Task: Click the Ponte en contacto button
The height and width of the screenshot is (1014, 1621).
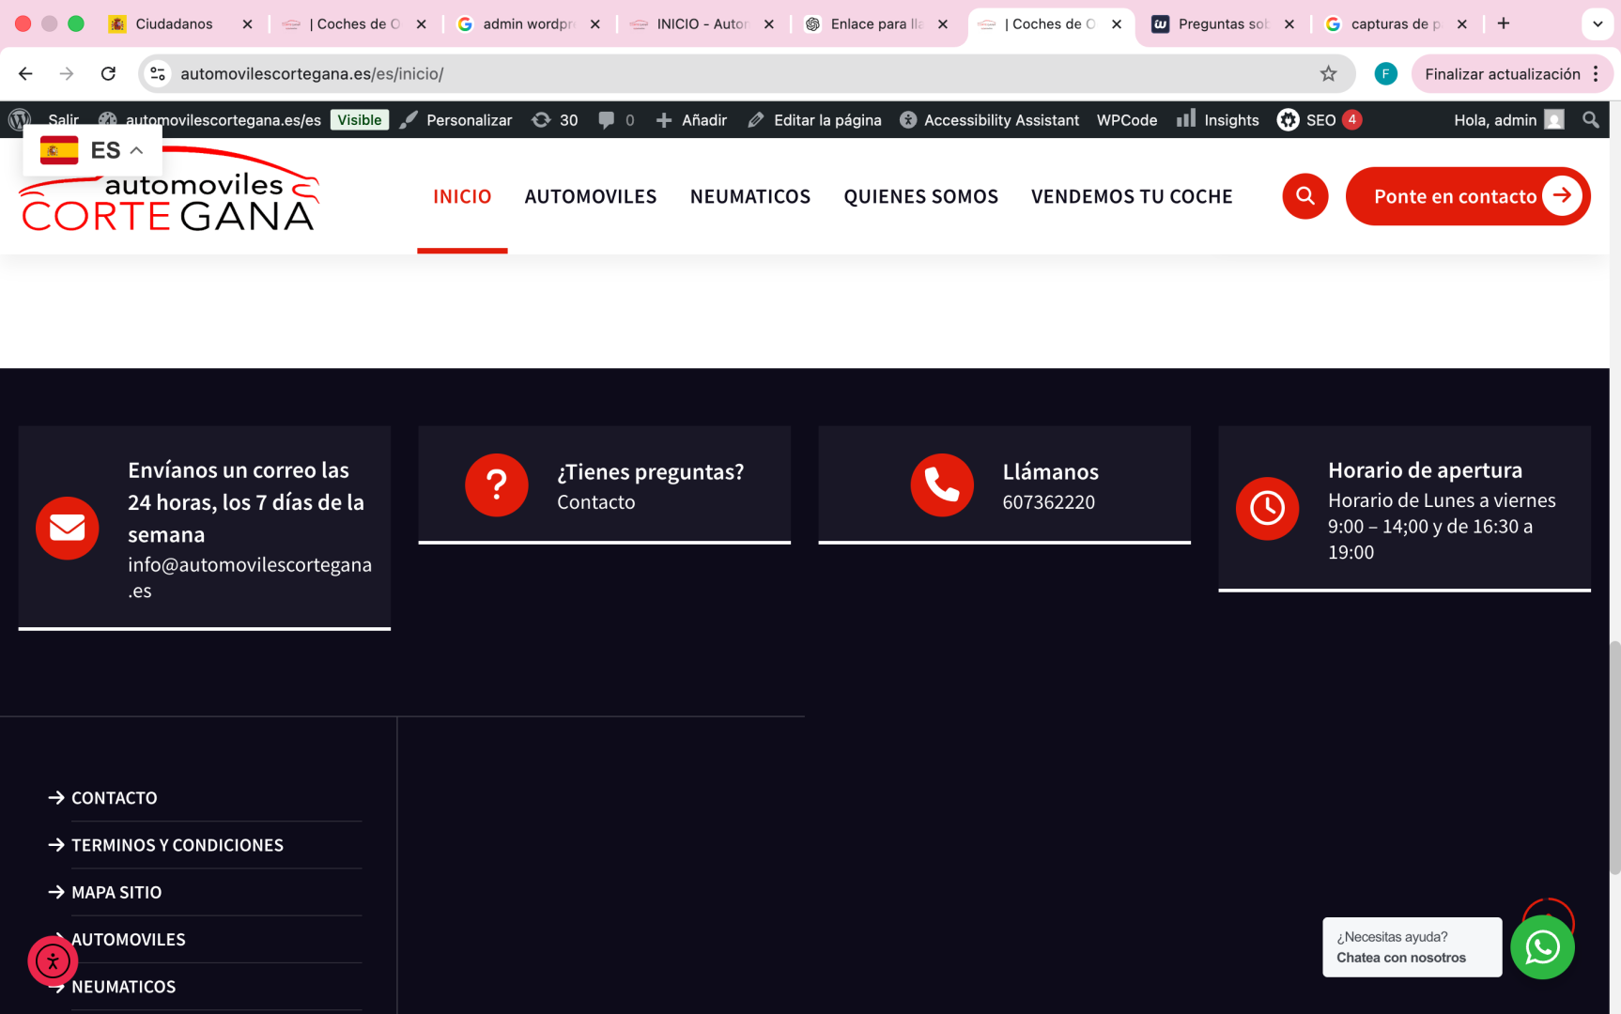Action: click(1467, 196)
